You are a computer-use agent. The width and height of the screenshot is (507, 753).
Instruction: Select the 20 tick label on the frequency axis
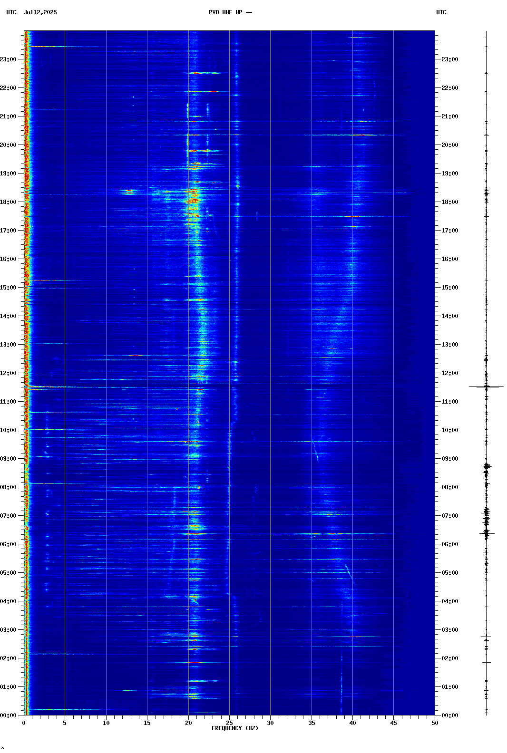tap(188, 723)
